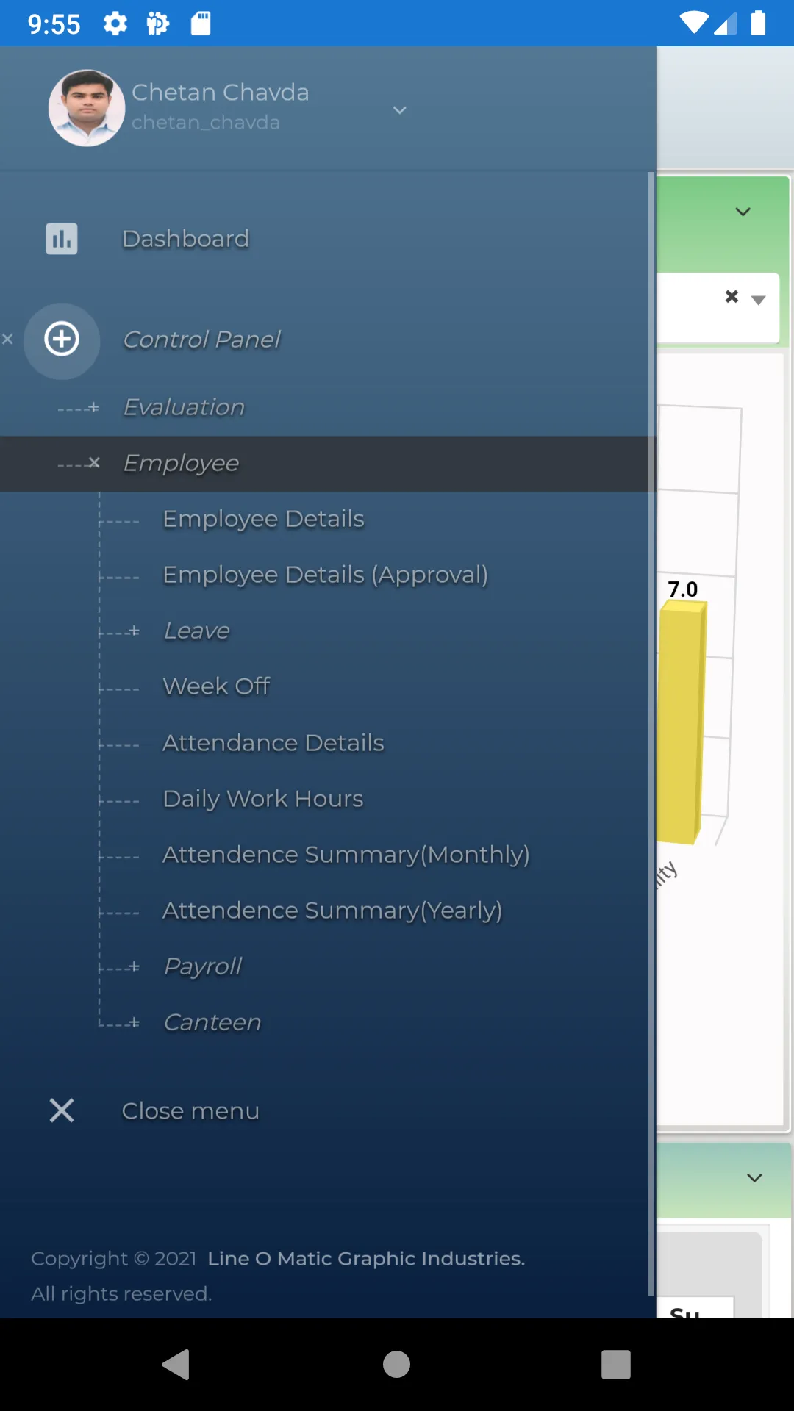The height and width of the screenshot is (1411, 794).
Task: Click Line O Matic Graphic Industries link
Action: coord(366,1259)
